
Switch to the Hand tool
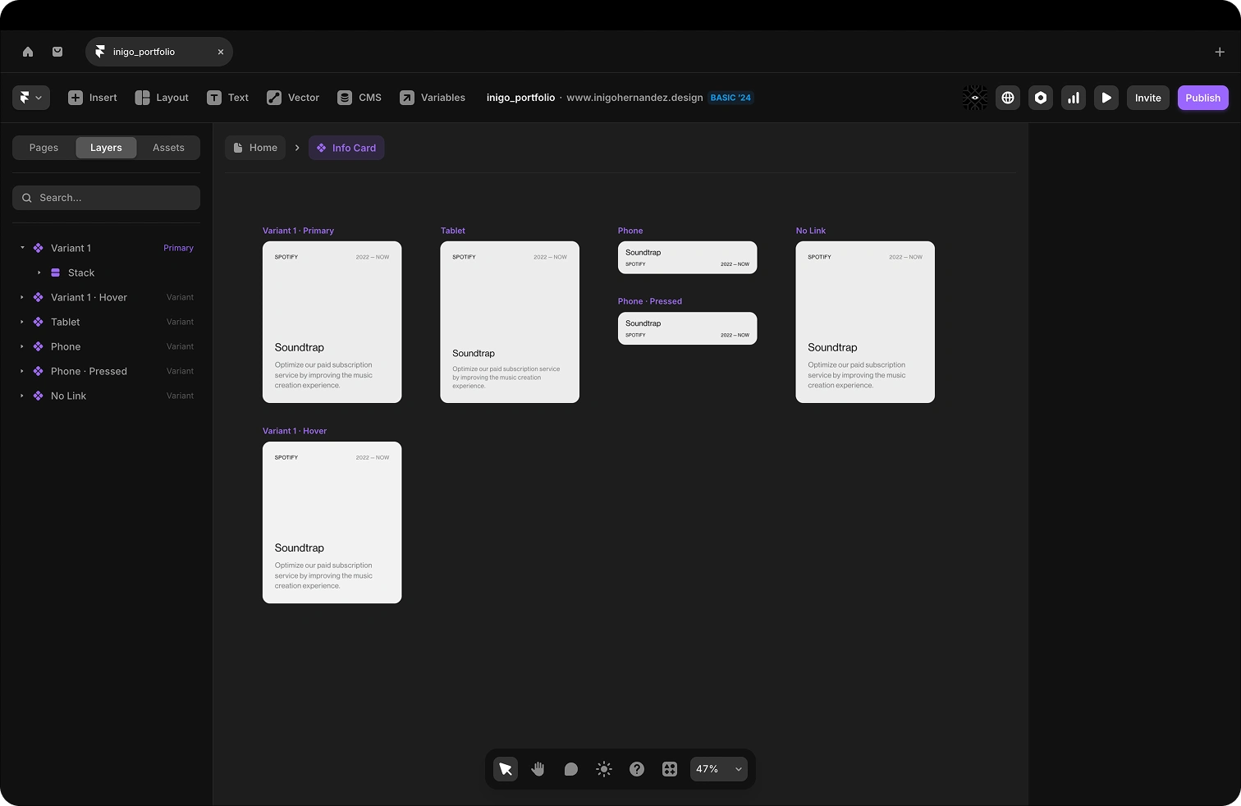coord(538,769)
